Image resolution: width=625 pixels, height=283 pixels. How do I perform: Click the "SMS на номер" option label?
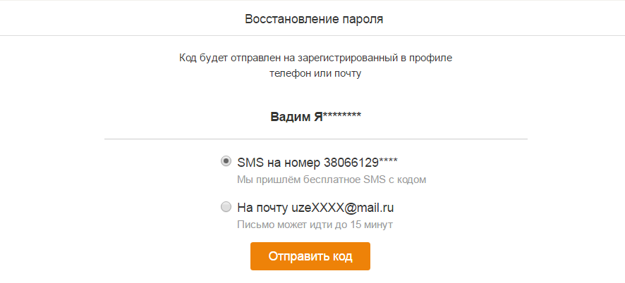coord(279,161)
